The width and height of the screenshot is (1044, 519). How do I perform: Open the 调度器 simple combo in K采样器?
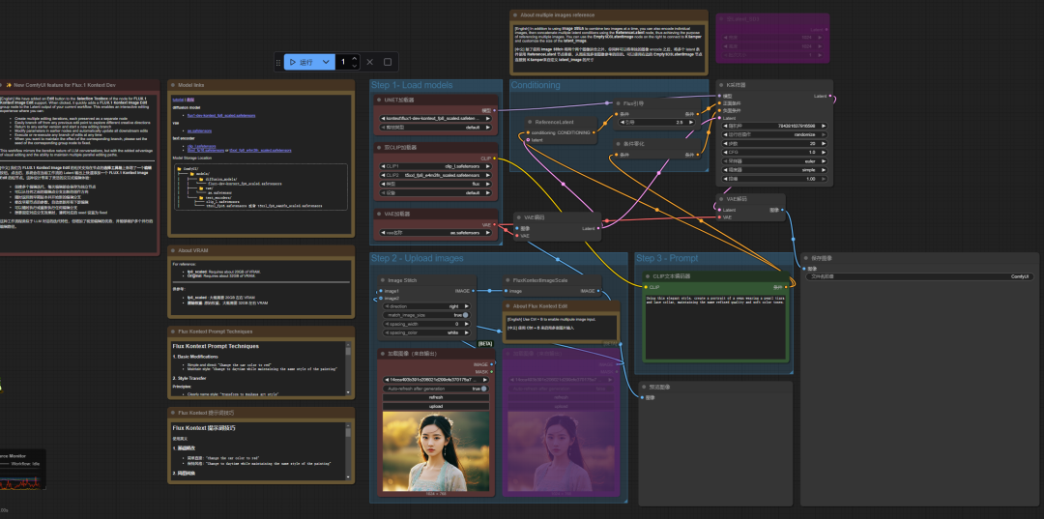point(775,170)
